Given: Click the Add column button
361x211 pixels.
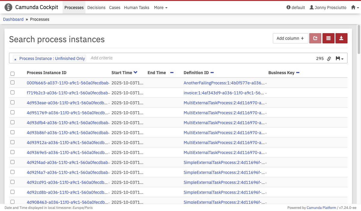Looking at the screenshot, I should coord(290,38).
